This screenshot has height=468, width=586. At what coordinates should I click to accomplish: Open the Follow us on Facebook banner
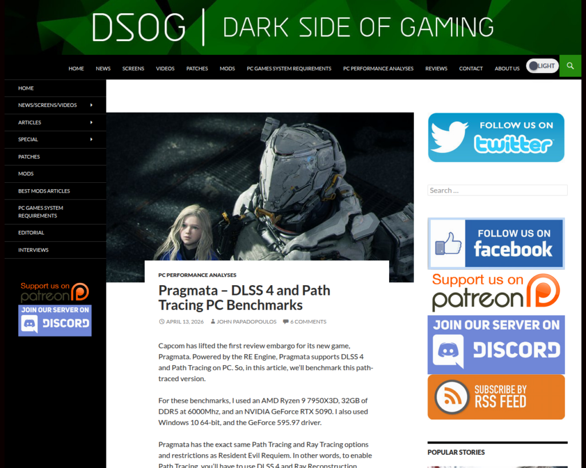pyautogui.click(x=496, y=243)
